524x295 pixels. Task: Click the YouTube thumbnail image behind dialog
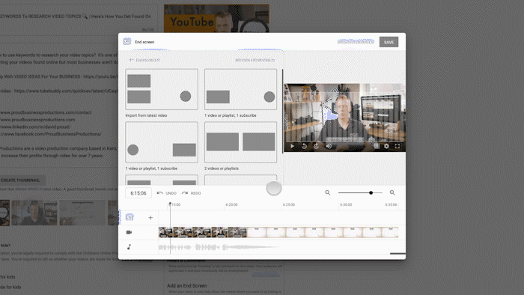[x=216, y=19]
